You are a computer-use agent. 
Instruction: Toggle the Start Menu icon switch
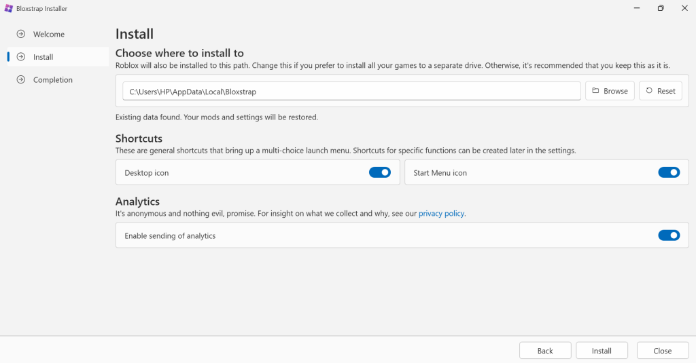pos(669,172)
